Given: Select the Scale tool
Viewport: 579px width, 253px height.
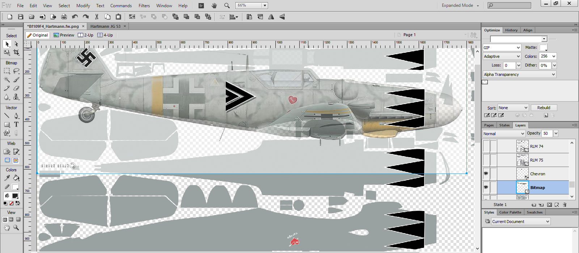Looking at the screenshot, I should pyautogui.click(x=7, y=53).
